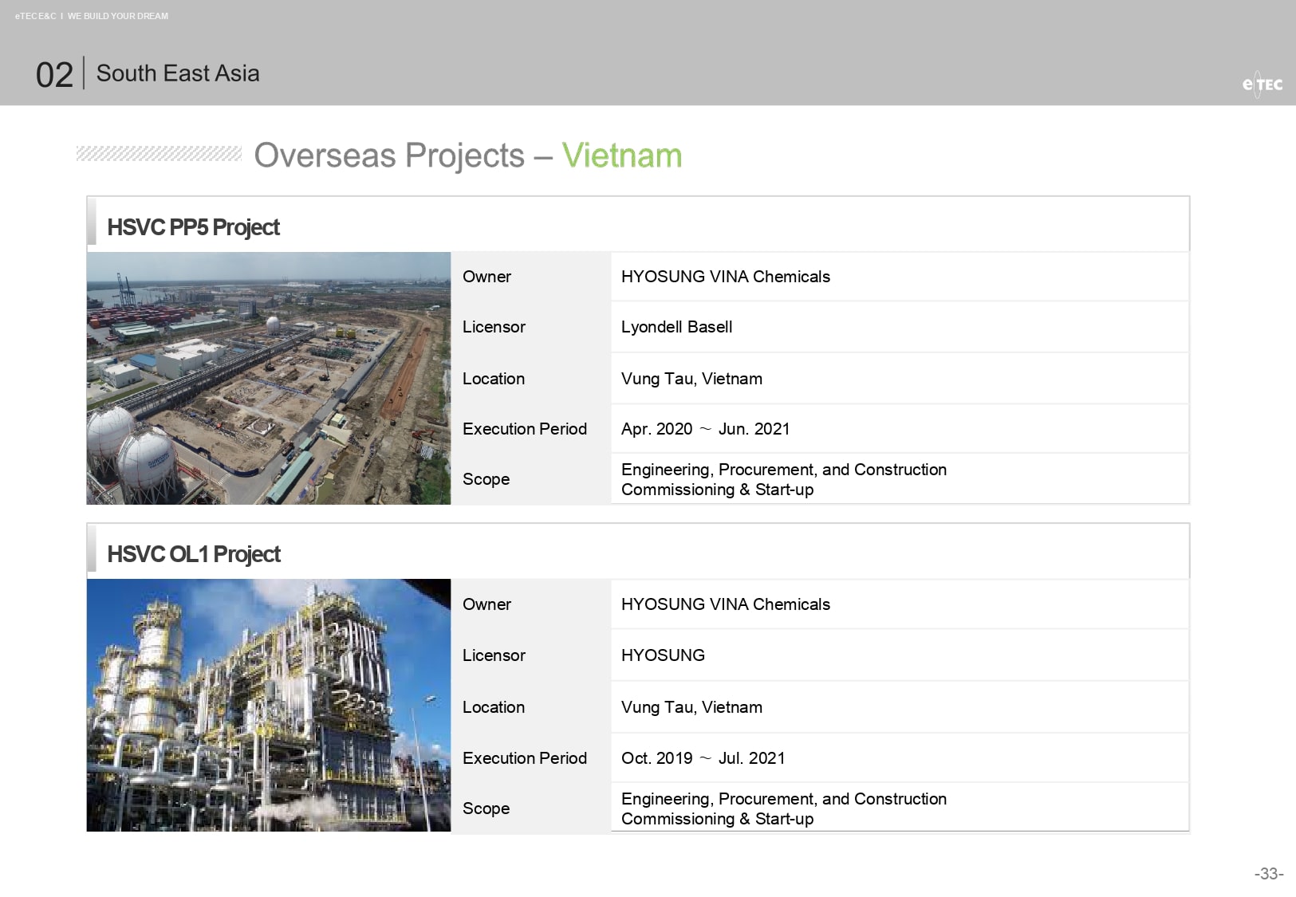The image size is (1296, 897).
Task: Select the 'HSVC PP5 Project' heading
Action: (x=193, y=227)
